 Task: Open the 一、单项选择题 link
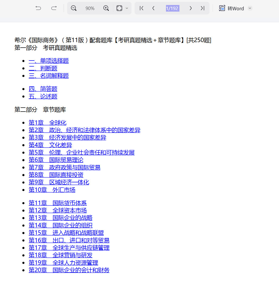49,61
